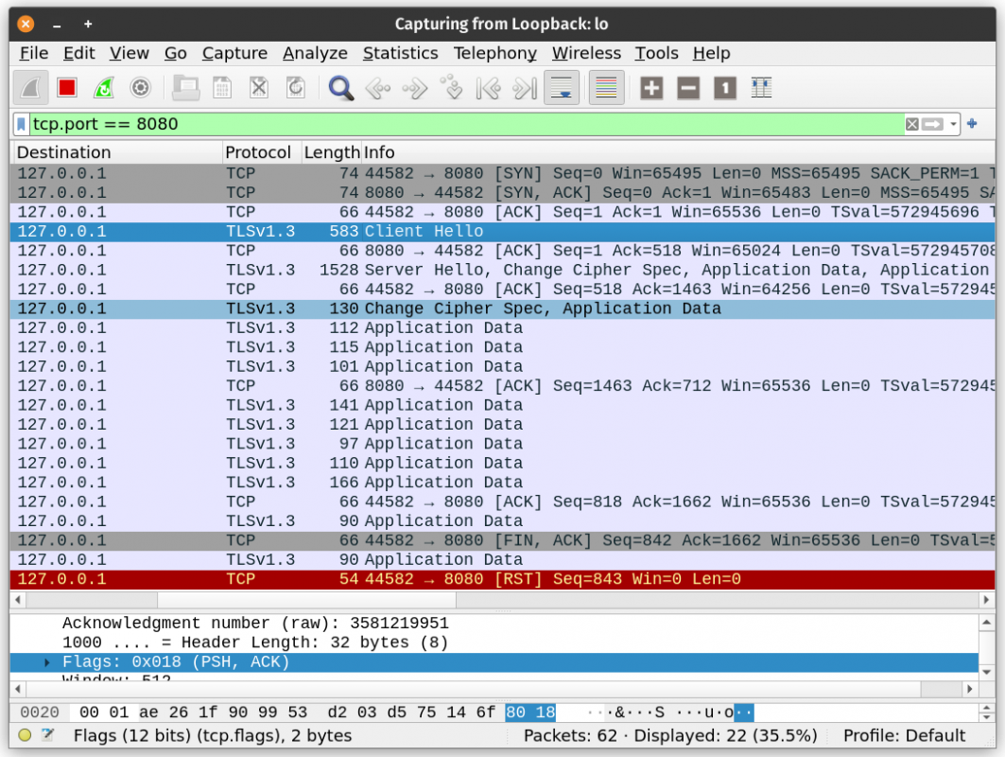
Task: Toggle packet list colorization
Action: click(x=606, y=88)
